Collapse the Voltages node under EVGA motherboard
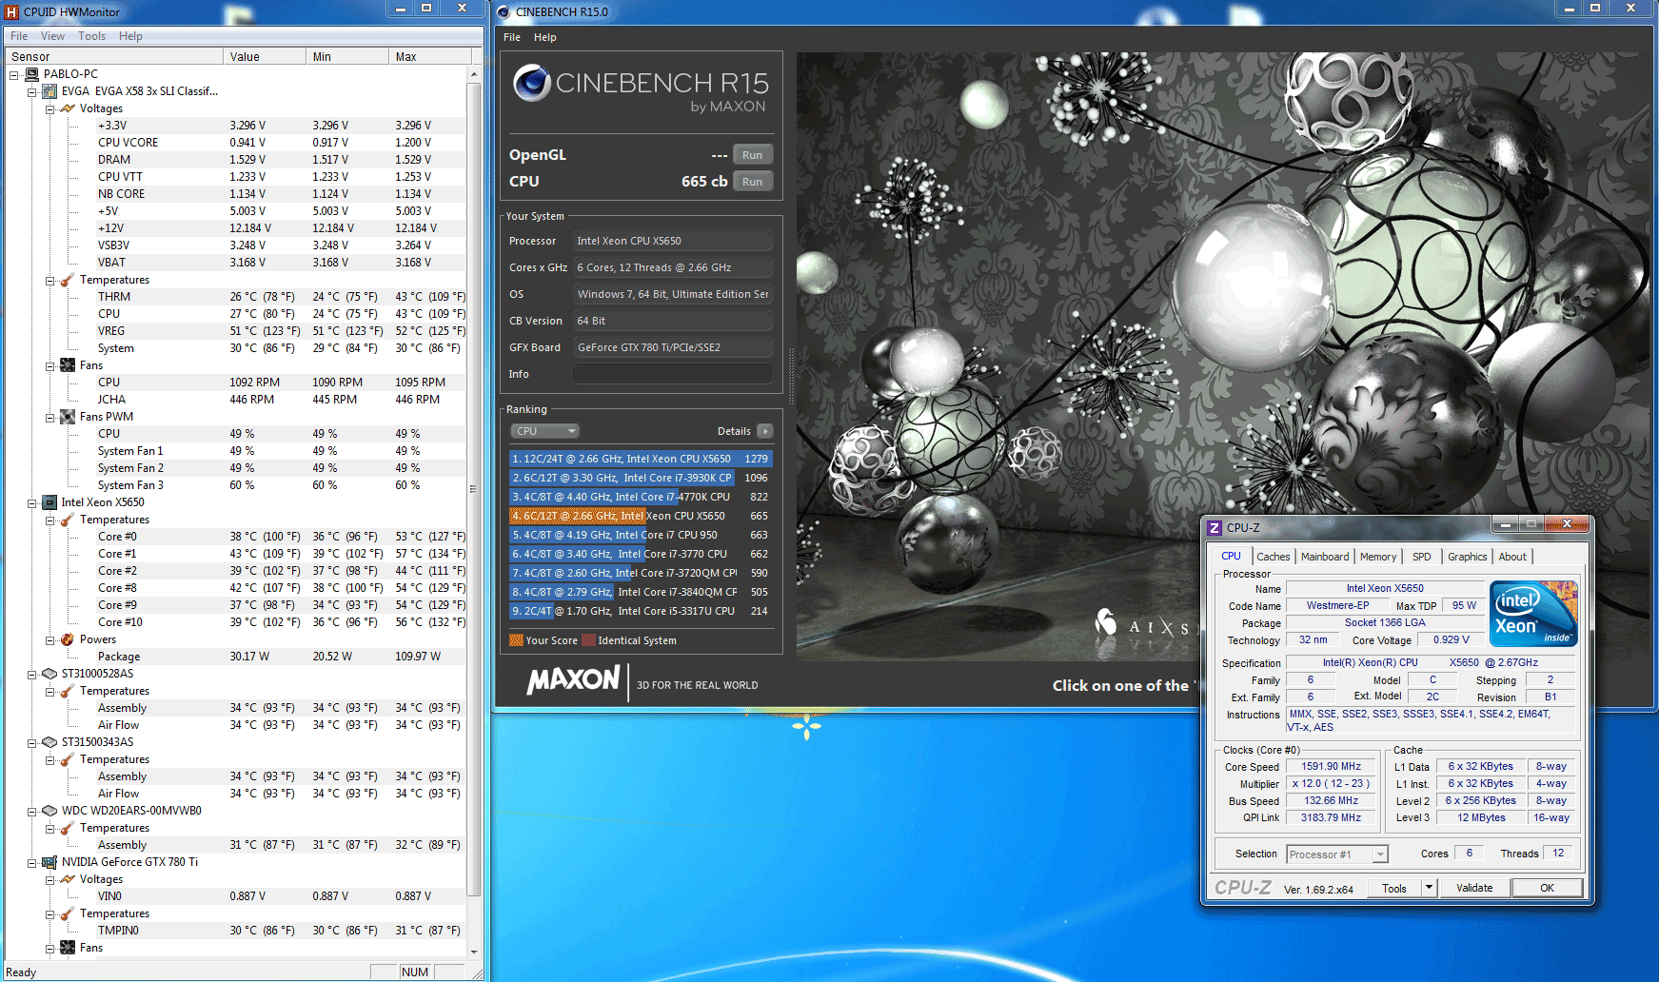The image size is (1659, 982). [49, 108]
